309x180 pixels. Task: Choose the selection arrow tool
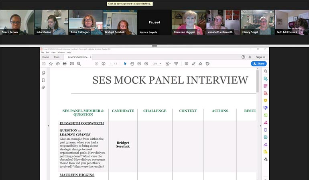125,64
